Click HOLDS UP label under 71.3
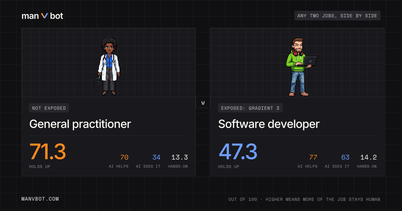 40,166
